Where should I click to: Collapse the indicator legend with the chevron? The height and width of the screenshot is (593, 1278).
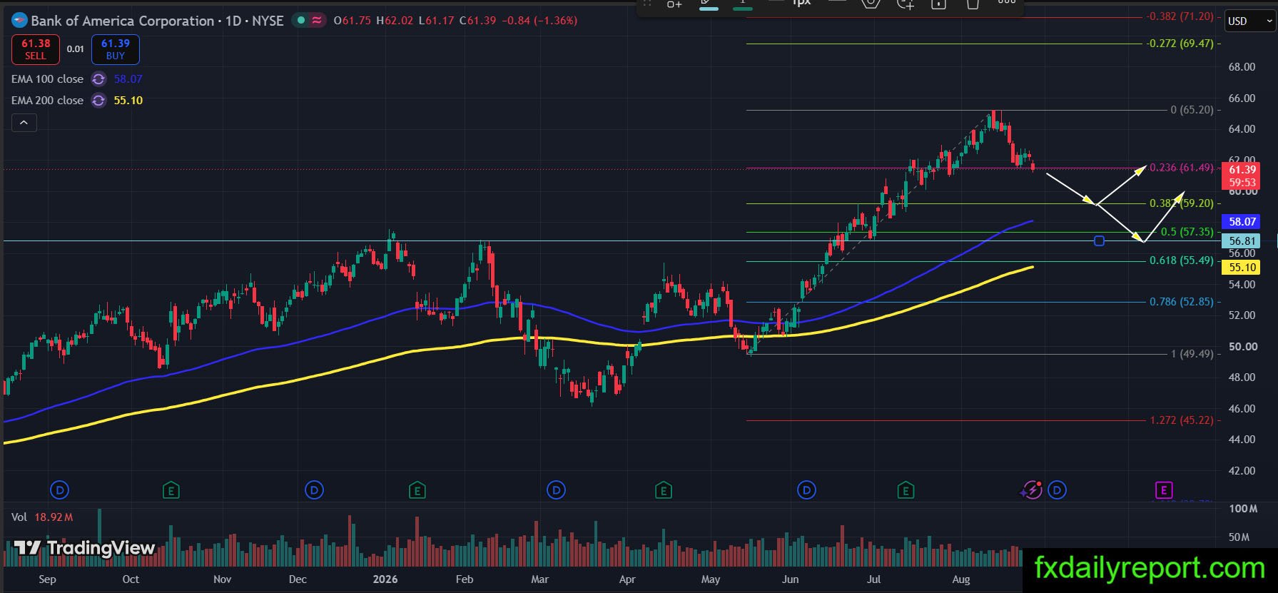24,123
